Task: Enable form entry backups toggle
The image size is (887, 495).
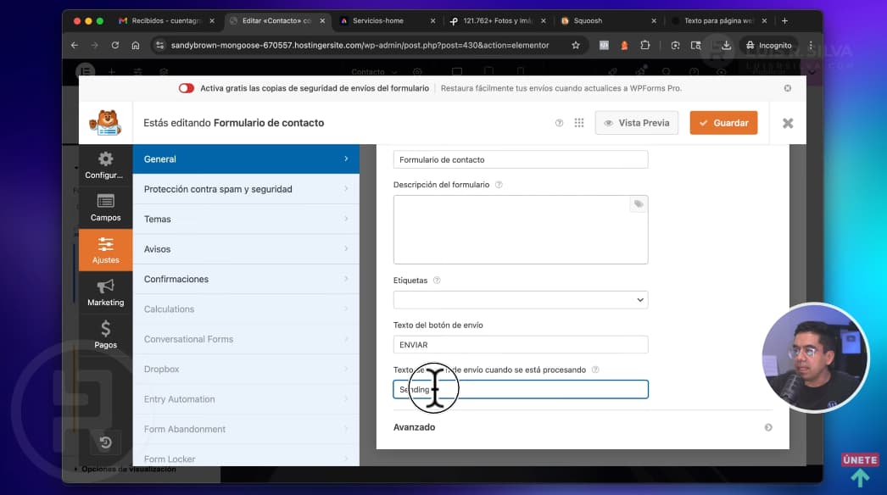Action: click(x=186, y=88)
